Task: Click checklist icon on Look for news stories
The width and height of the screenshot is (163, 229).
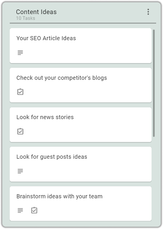Action: tap(20, 131)
